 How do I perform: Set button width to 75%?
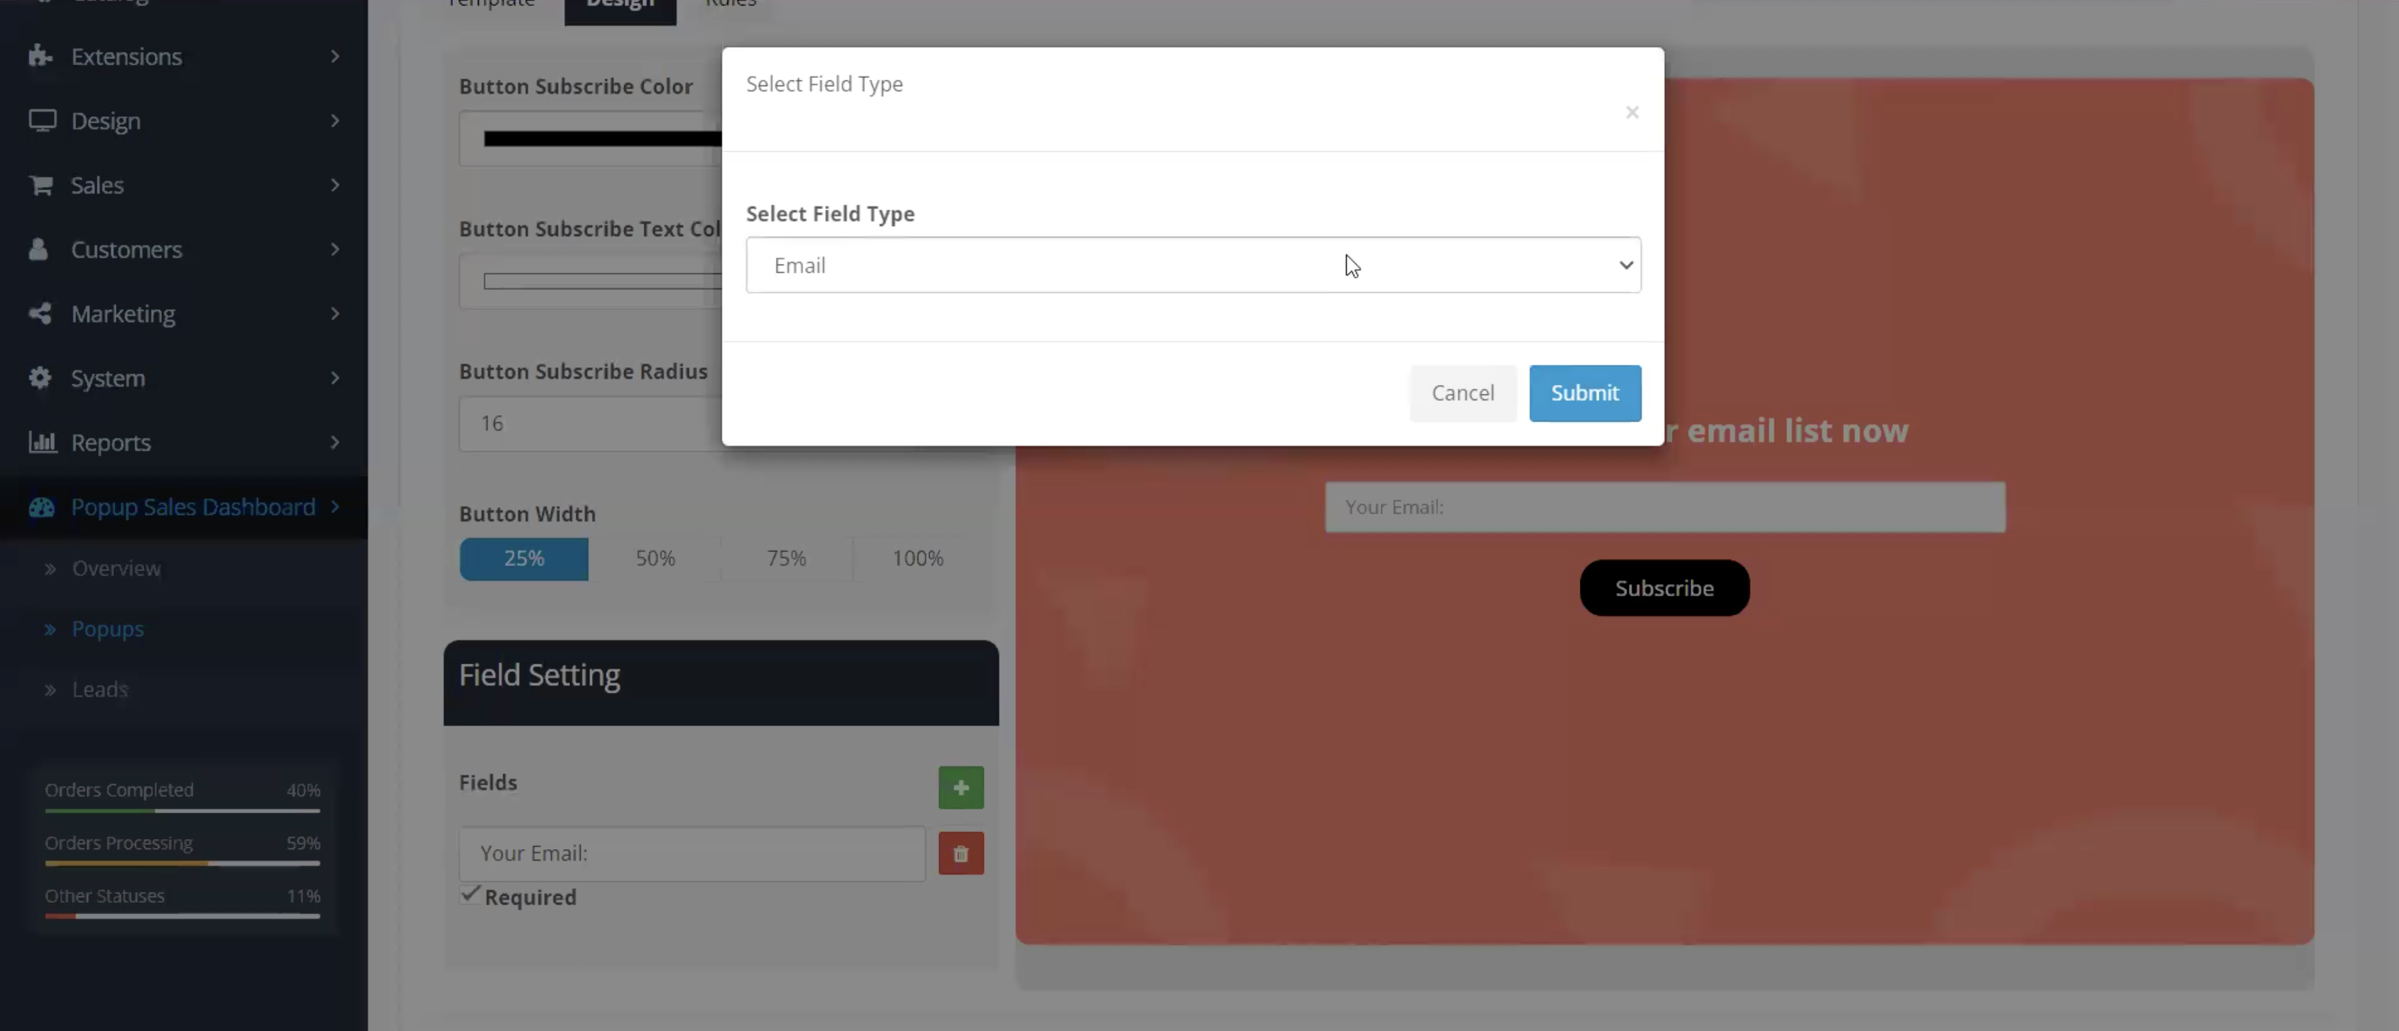(786, 559)
